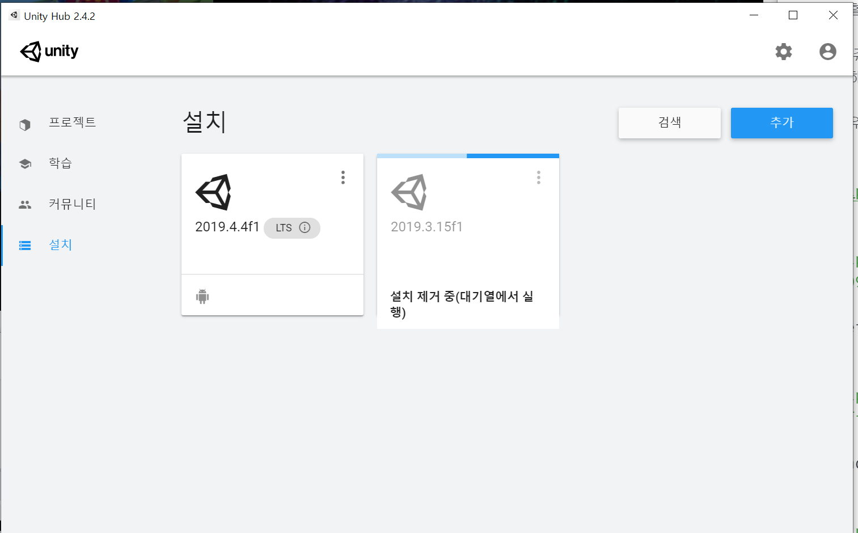Screen dimensions: 858x533
Task: Click the LTS info circle icon
Action: [305, 227]
